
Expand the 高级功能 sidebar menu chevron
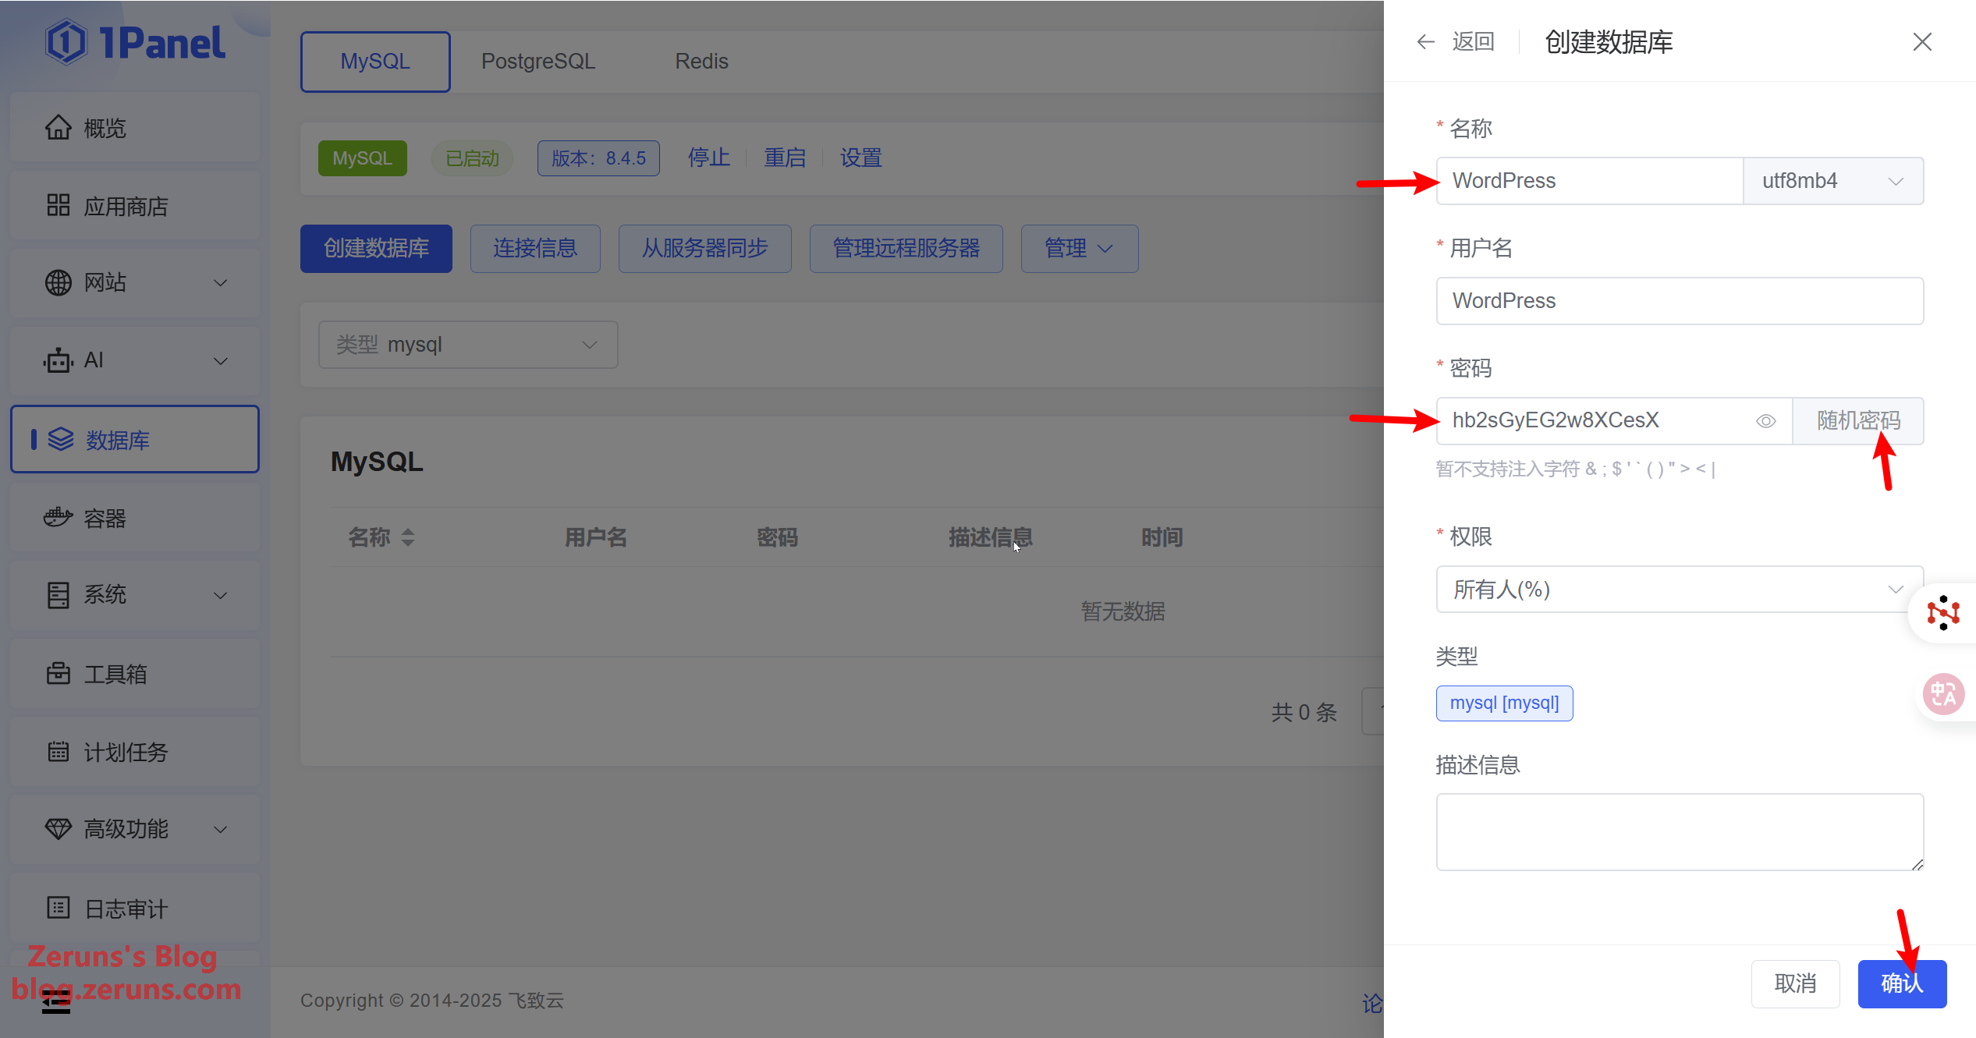click(221, 830)
